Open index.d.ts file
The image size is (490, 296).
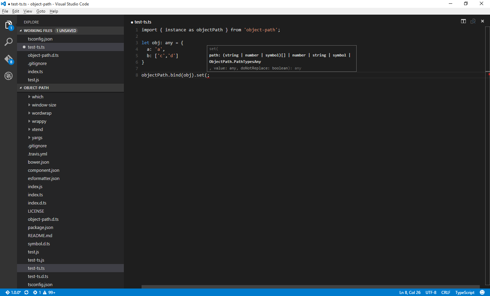click(x=70, y=203)
